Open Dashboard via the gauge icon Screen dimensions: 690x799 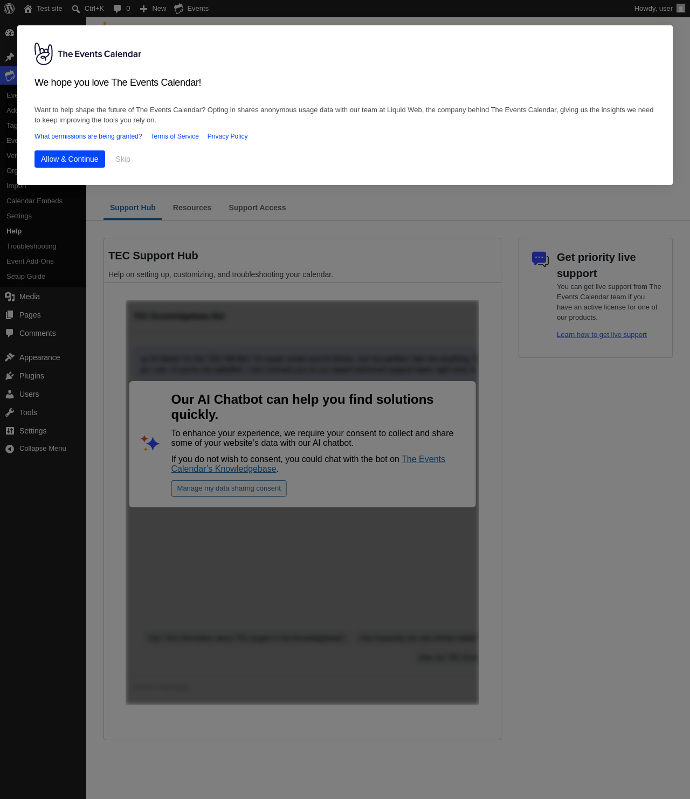(10, 33)
